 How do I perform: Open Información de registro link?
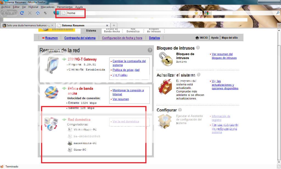coord(221,118)
